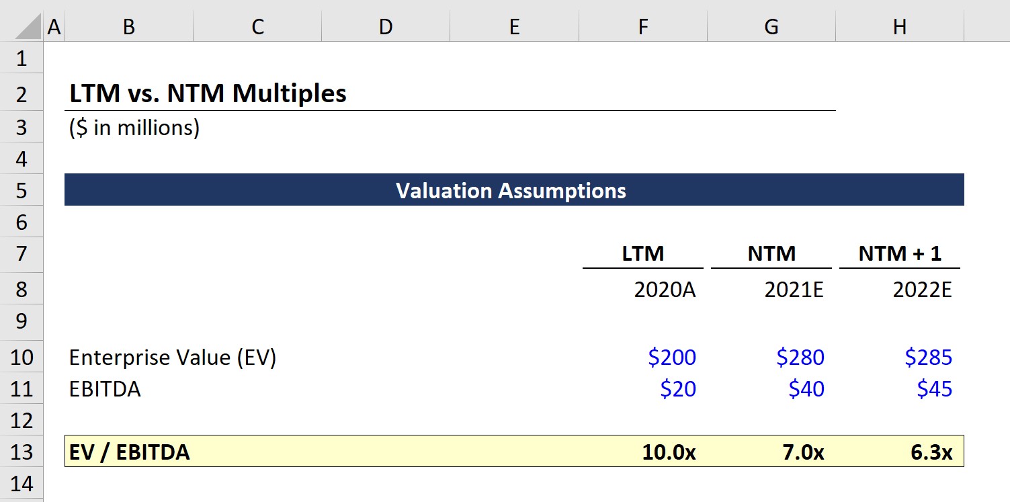
Task: Click the 'LTM' column label
Action: (x=643, y=253)
